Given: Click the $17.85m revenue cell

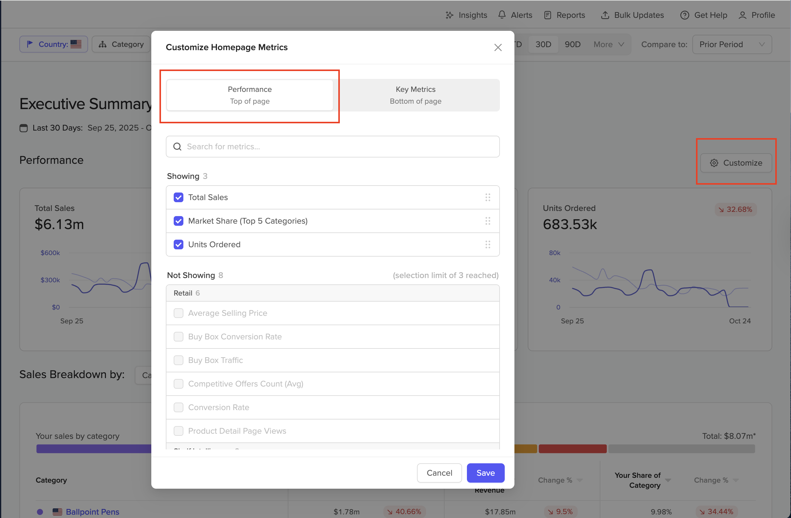Looking at the screenshot, I should pos(500,511).
